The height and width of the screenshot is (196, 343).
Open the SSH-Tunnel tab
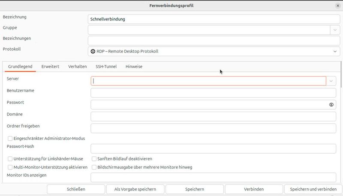pyautogui.click(x=106, y=67)
